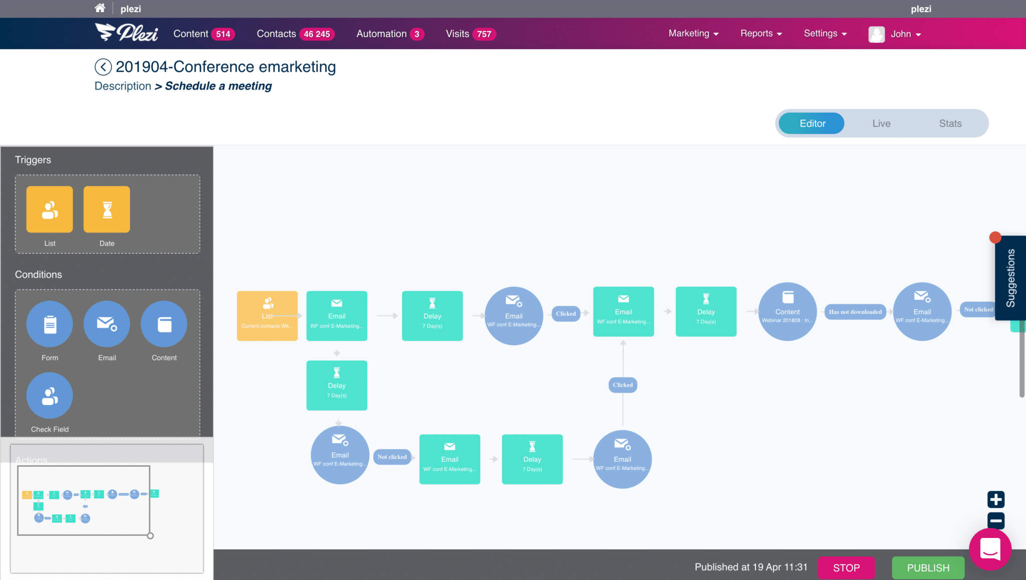Select the List trigger icon
Viewport: 1026px width, 580px height.
(x=50, y=209)
